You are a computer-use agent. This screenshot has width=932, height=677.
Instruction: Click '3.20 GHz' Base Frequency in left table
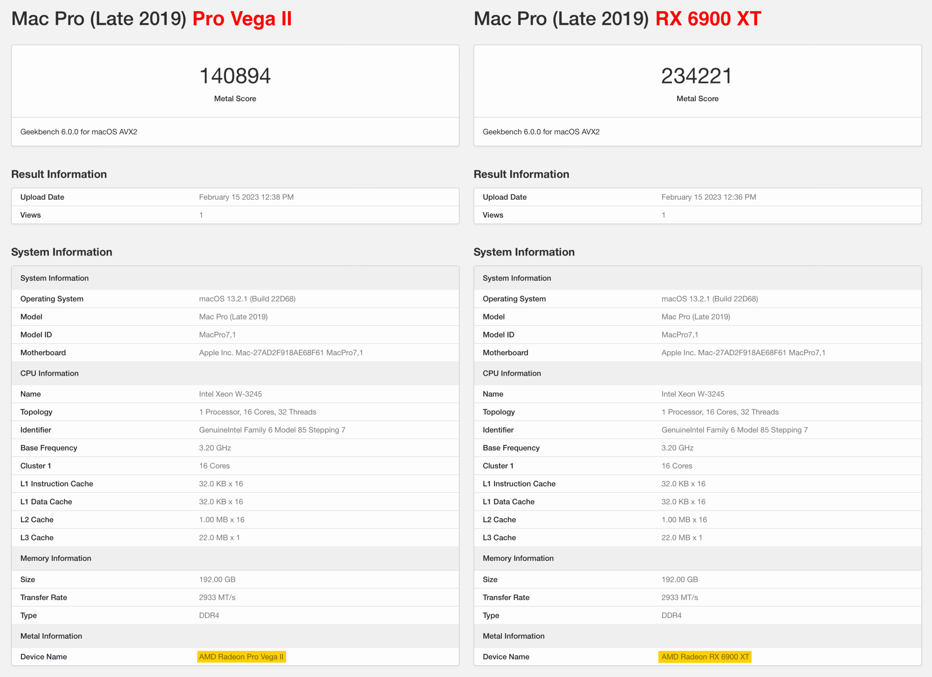[x=215, y=448]
